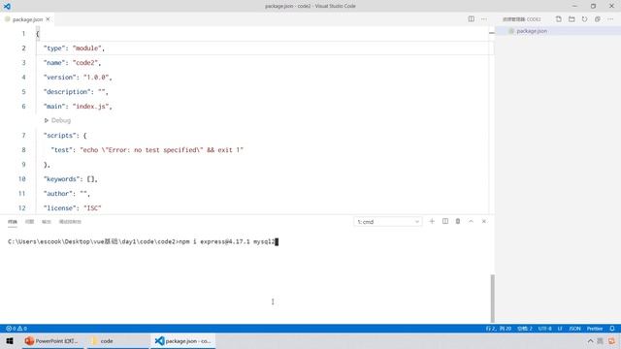Click the test script echo string
Viewport: 621px width, 349px height.
162,150
